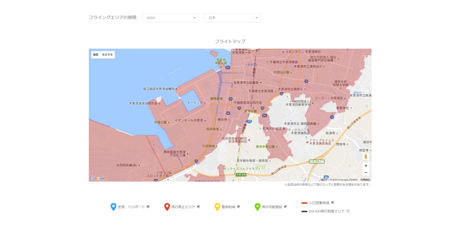This screenshot has height=229, width=460.
Task: Click the red 人口密集地域 legend line
Action: [x=304, y=202]
